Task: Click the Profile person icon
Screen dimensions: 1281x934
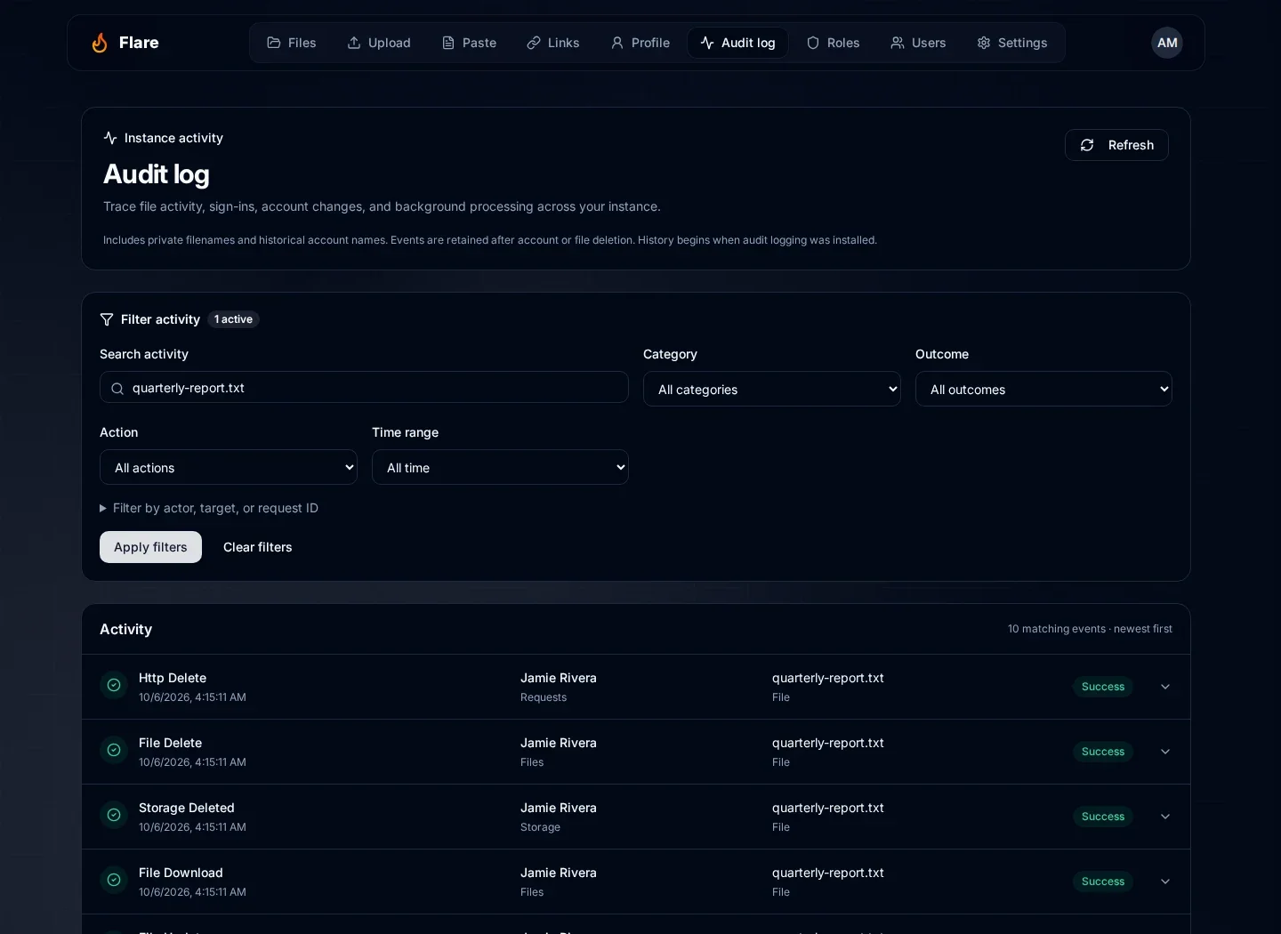Action: [617, 43]
